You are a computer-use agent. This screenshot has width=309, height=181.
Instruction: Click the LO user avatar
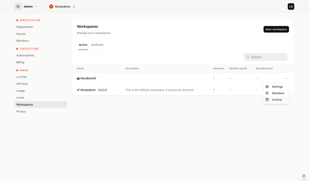click(291, 7)
